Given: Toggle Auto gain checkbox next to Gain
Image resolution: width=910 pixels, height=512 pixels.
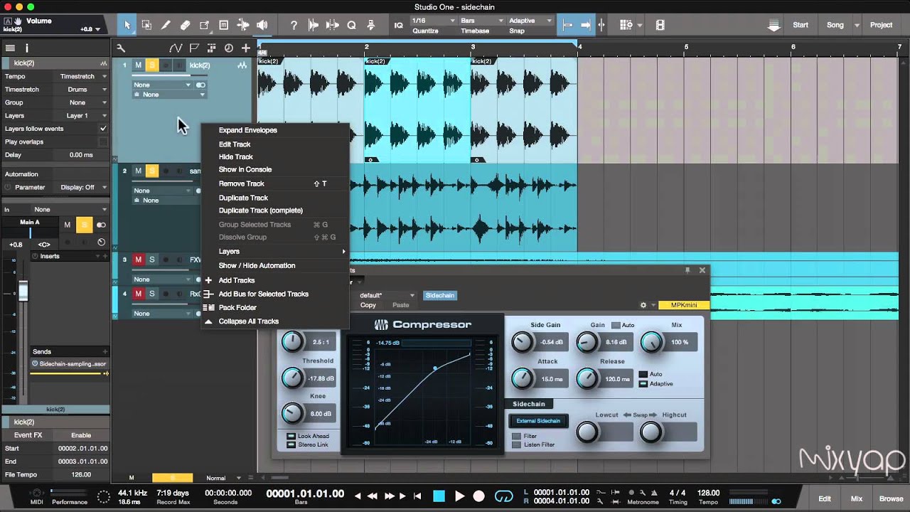Looking at the screenshot, I should pyautogui.click(x=616, y=325).
